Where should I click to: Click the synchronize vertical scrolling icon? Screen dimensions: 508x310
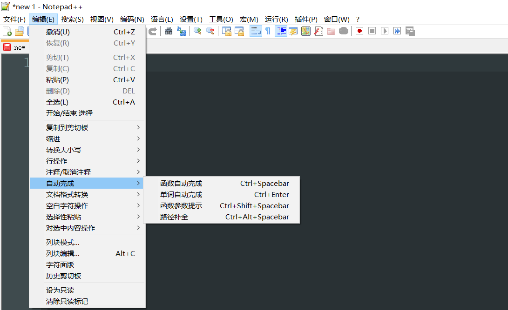pyautogui.click(x=226, y=31)
